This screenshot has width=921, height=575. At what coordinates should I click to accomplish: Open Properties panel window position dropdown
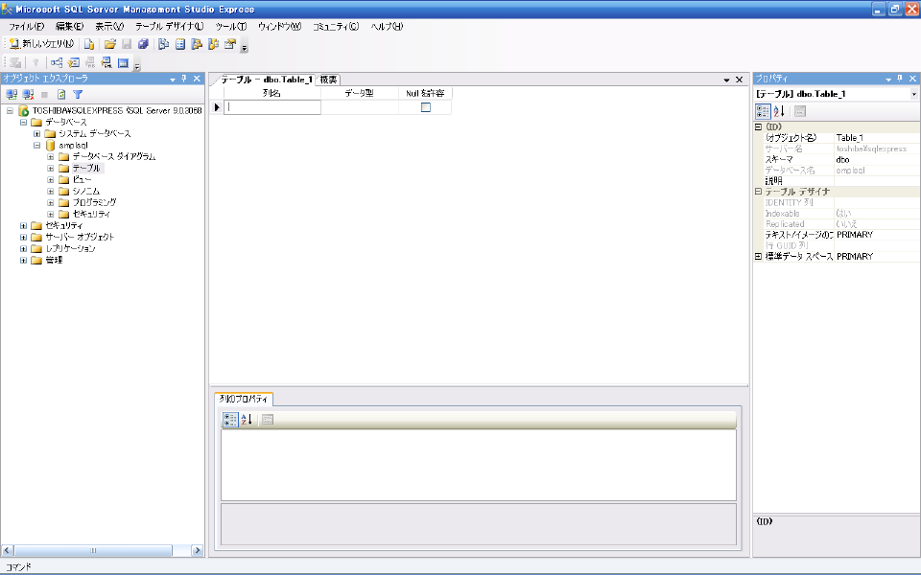pyautogui.click(x=888, y=80)
